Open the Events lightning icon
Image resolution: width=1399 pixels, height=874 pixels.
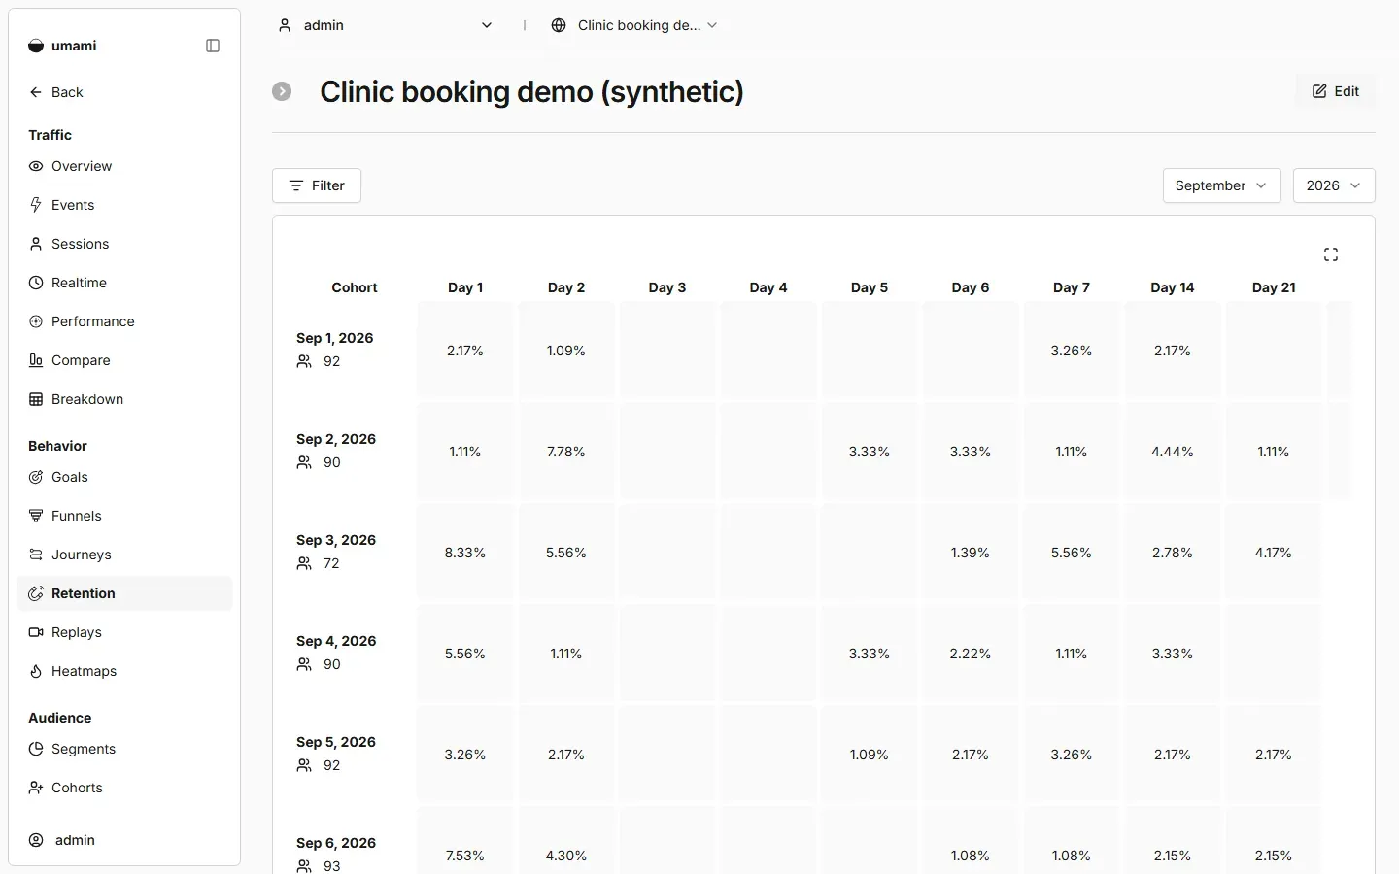pyautogui.click(x=36, y=205)
